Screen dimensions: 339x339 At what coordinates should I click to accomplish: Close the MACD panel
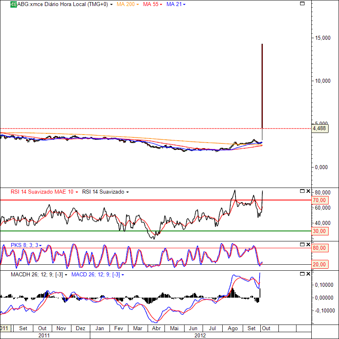click(x=308, y=274)
